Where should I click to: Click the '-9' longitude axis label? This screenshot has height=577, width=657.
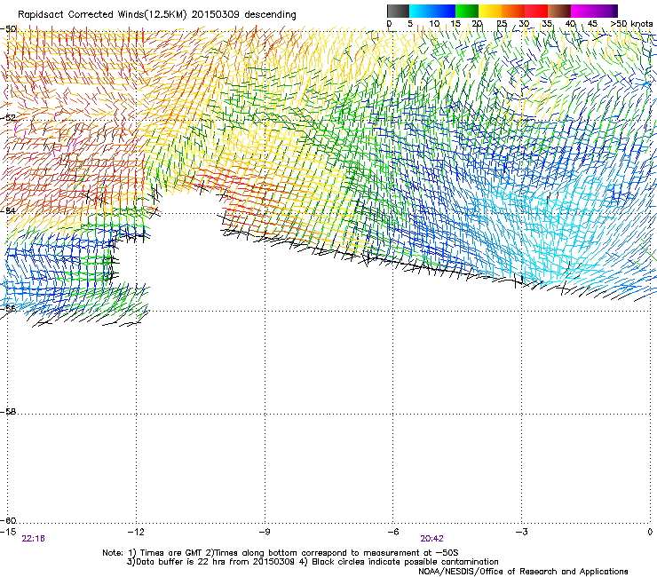tap(265, 532)
